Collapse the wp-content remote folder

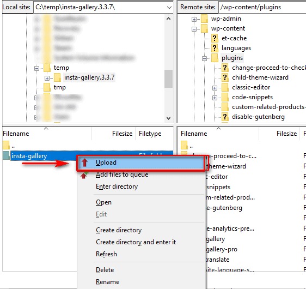click(194, 29)
